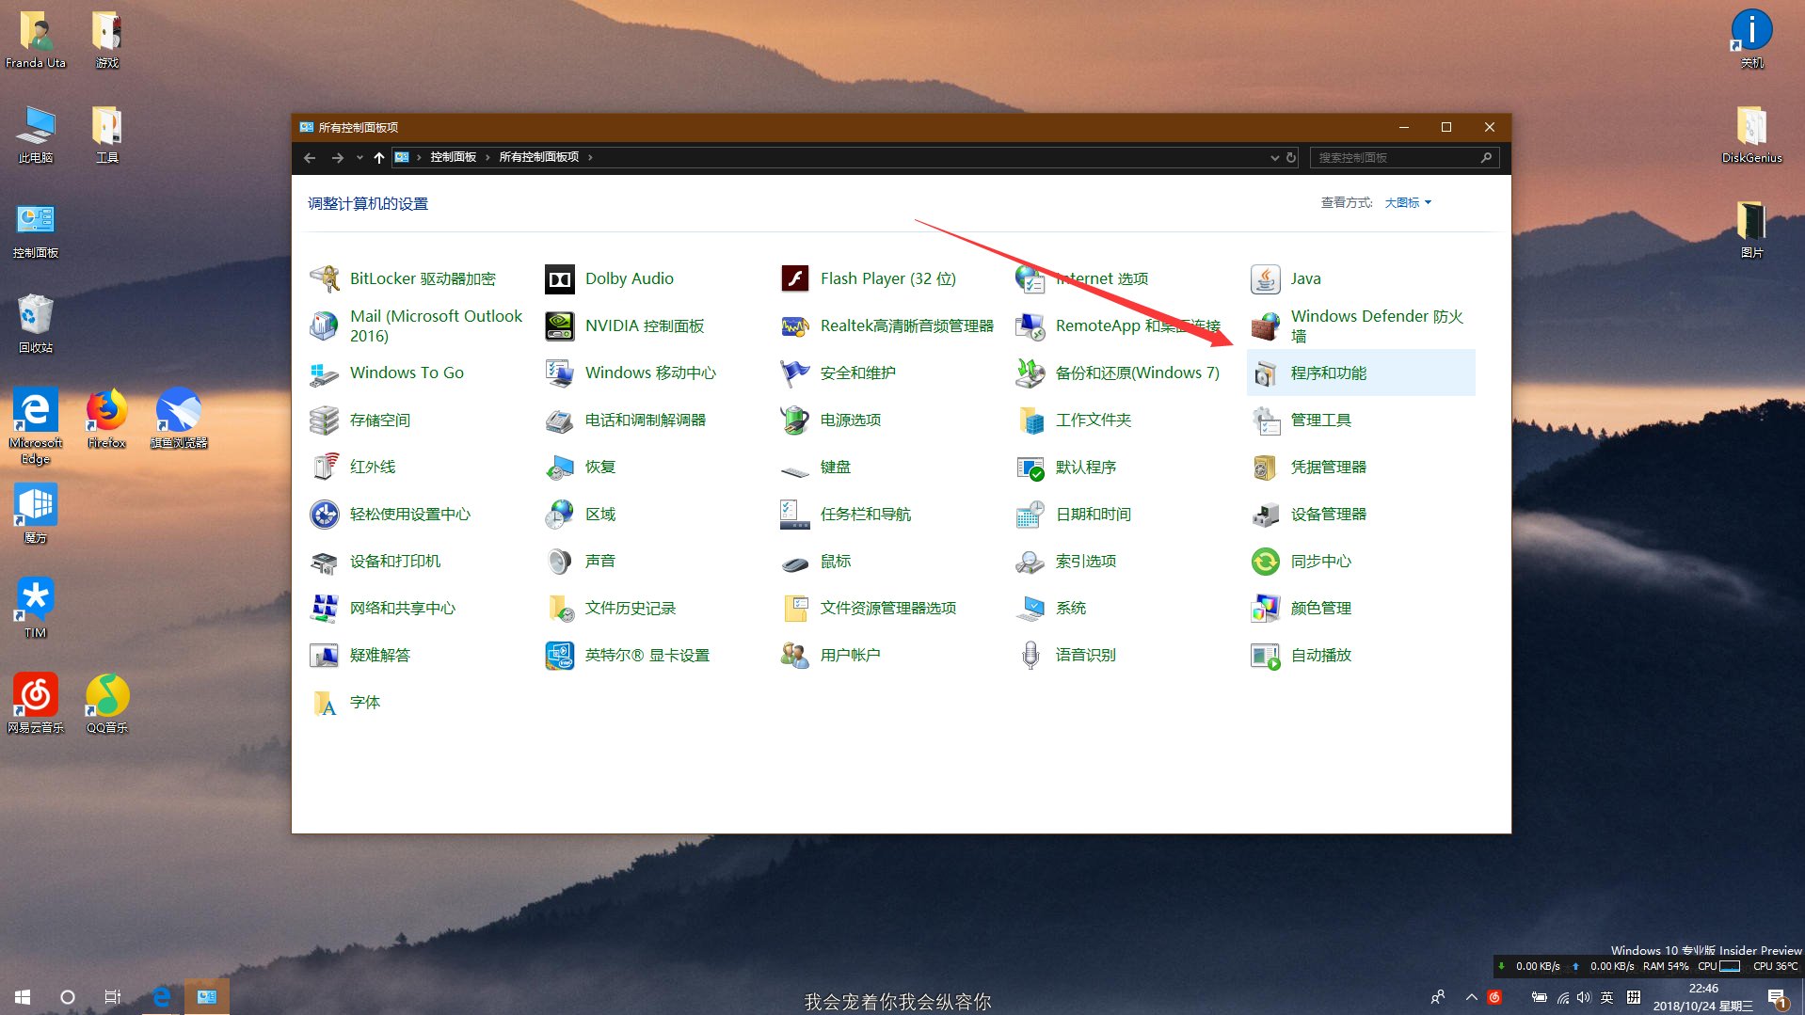The image size is (1805, 1015).
Task: Open the 字体 applet
Action: [x=364, y=702]
